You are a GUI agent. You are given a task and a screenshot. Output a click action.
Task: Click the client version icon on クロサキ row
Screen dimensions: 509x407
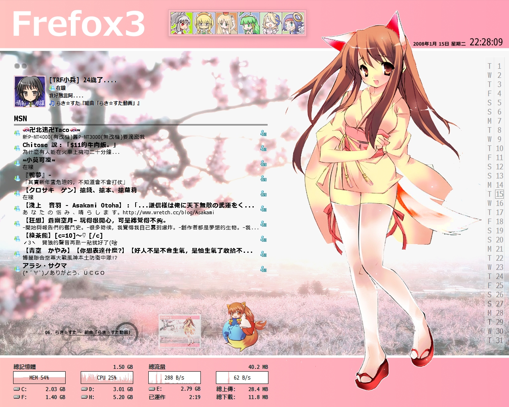[x=263, y=194]
